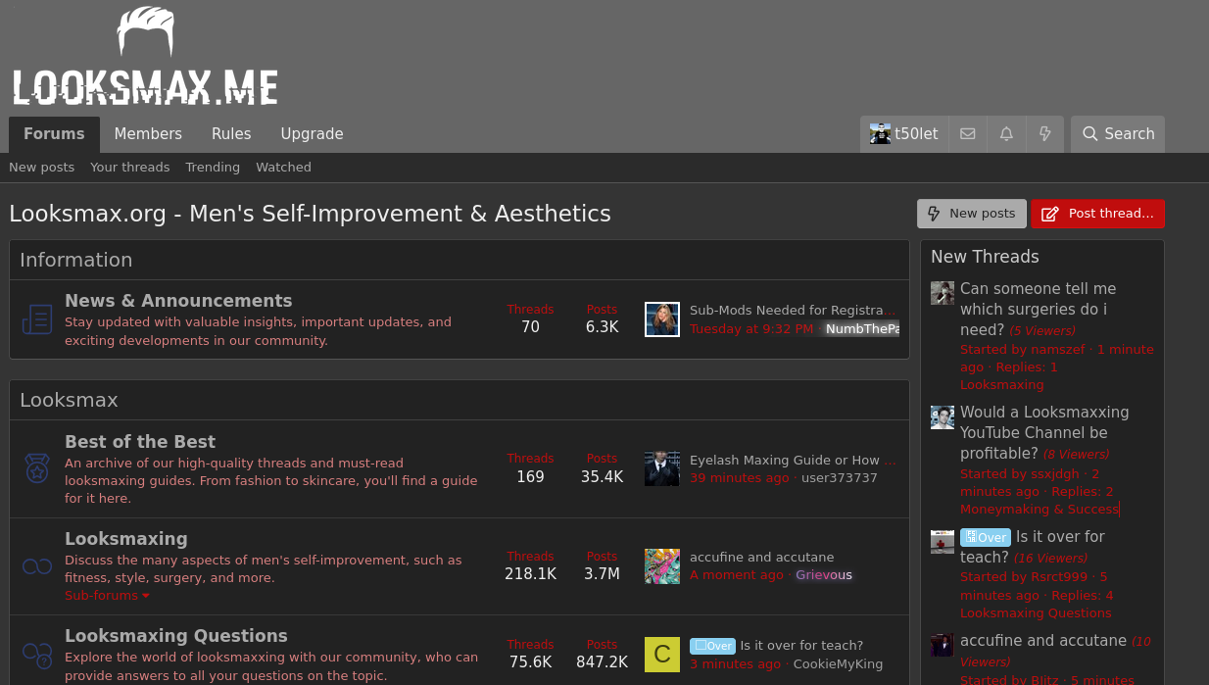1209x685 pixels.
Task: Open 'Is it over for teach?' in Looksmaxing Questions row
Action: pyautogui.click(x=801, y=646)
